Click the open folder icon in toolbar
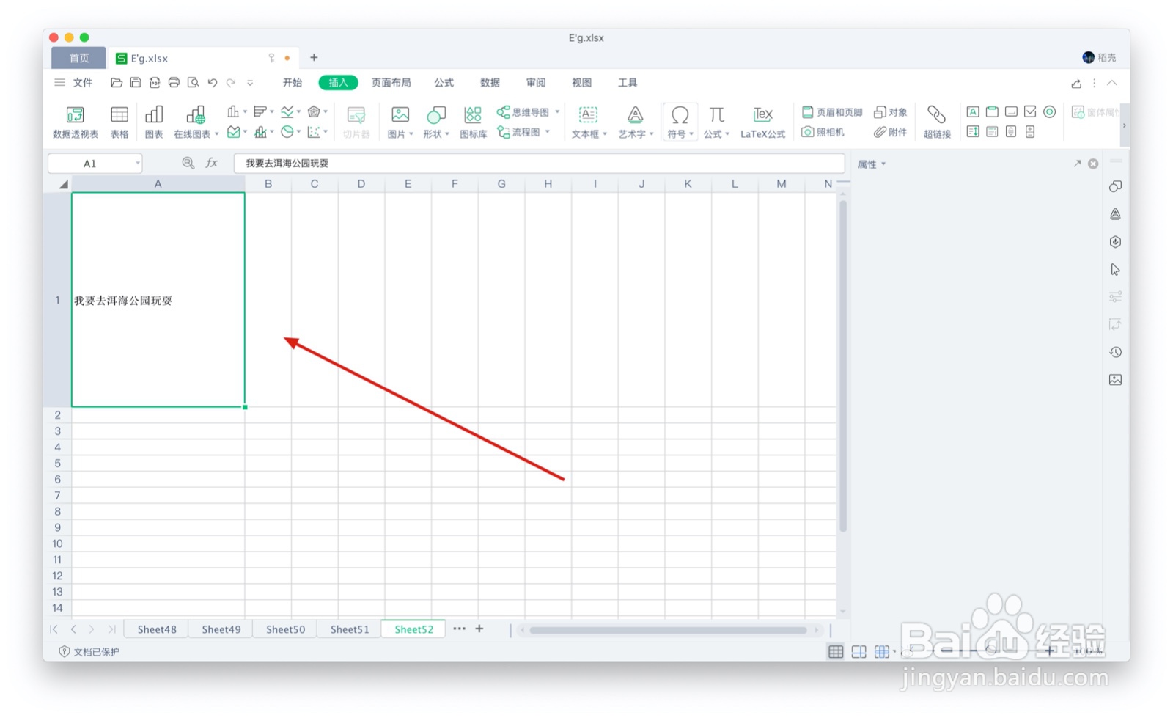Screen dimensions: 1173x718 coord(117,83)
